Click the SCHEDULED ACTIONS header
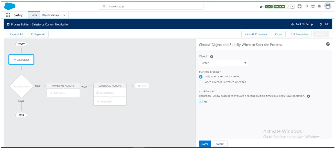The height and width of the screenshot is (148, 336). pos(110,86)
